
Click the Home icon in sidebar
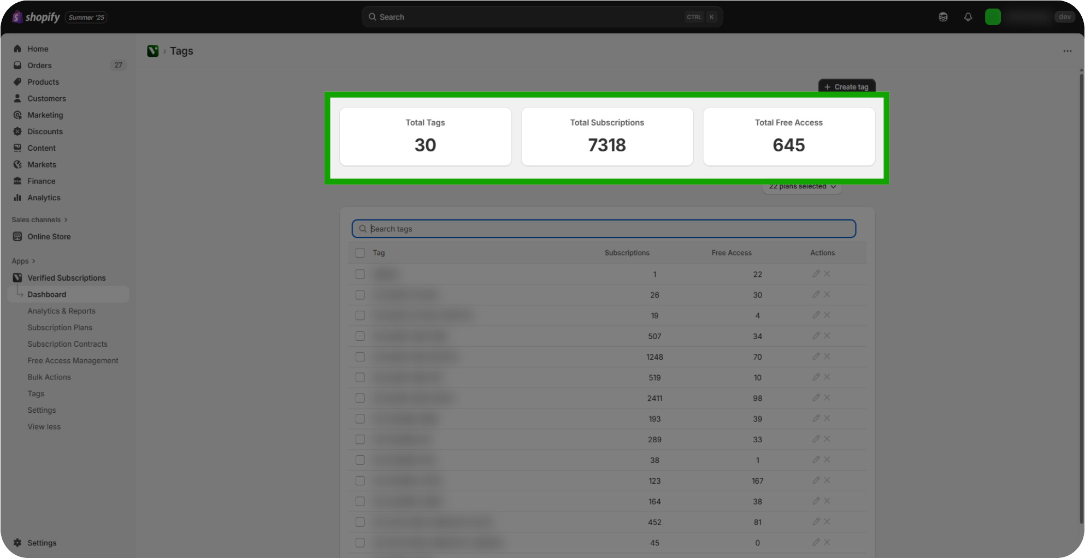pos(17,49)
